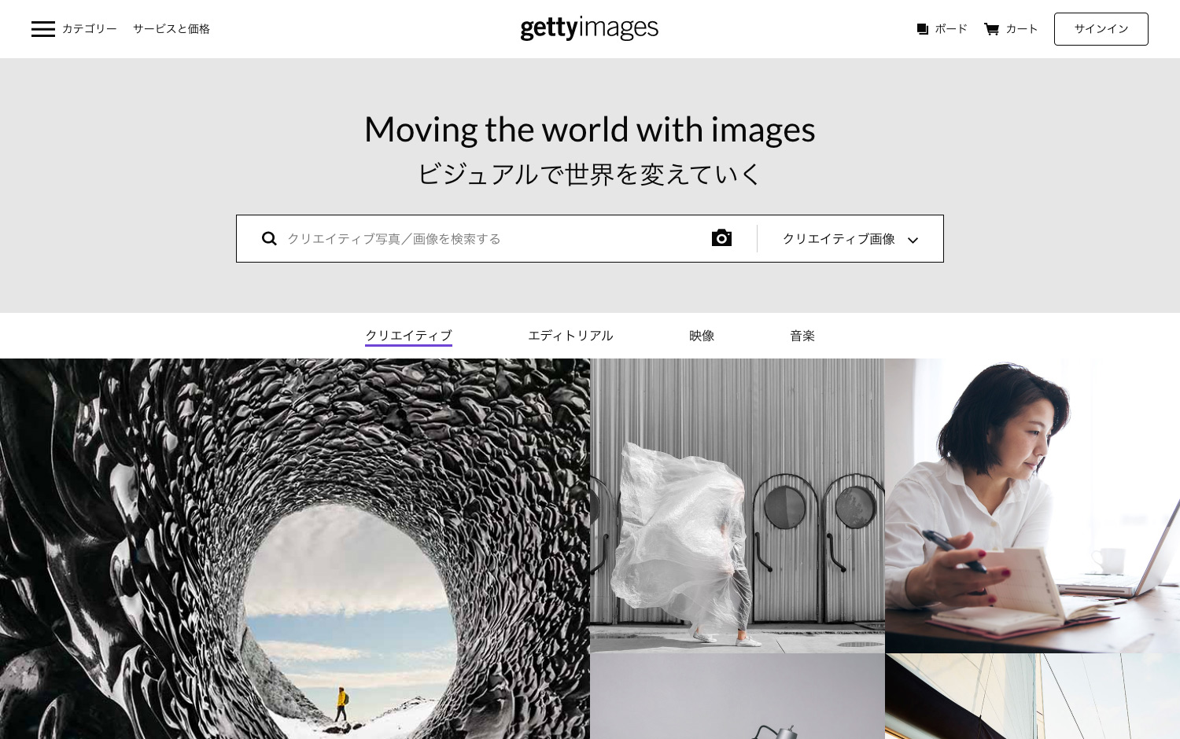
Task: Open the sailboat mast photo thumbnail
Action: pyautogui.click(x=1032, y=696)
